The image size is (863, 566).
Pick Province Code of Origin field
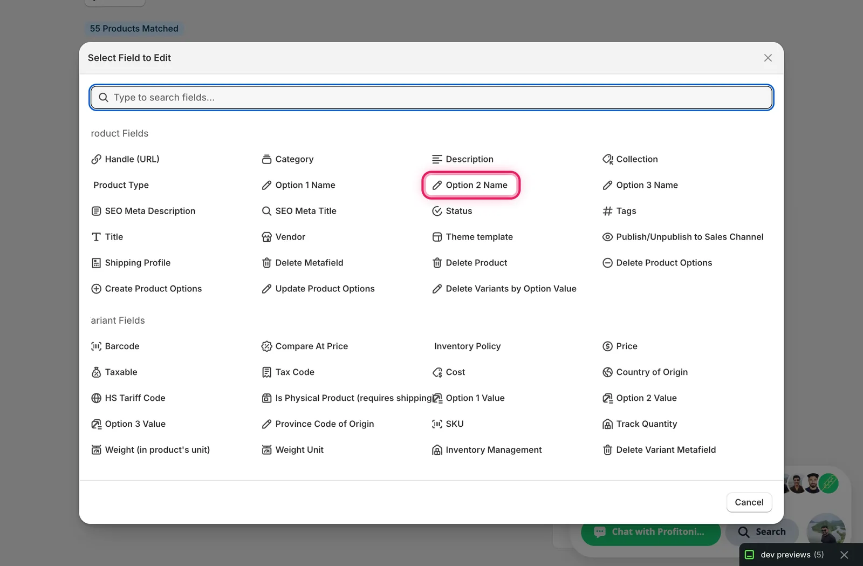tap(318, 424)
